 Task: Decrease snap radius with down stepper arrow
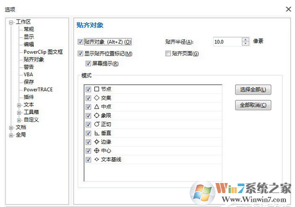point(245,44)
